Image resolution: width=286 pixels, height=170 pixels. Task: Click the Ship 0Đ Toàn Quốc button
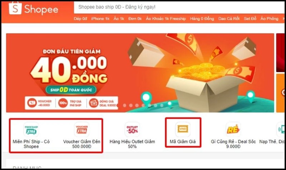click(71, 90)
